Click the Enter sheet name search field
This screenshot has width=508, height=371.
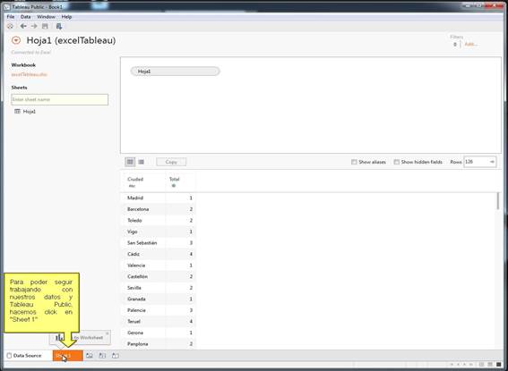[60, 99]
